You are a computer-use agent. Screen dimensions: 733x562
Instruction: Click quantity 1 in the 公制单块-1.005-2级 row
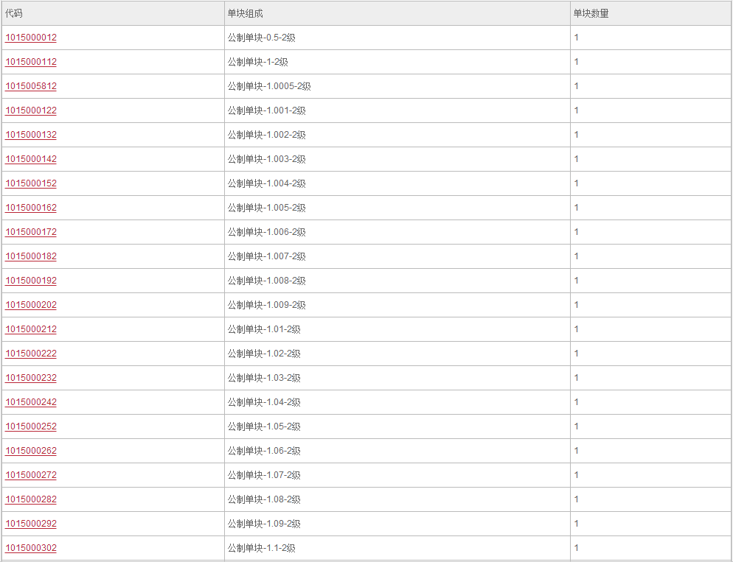click(x=577, y=207)
